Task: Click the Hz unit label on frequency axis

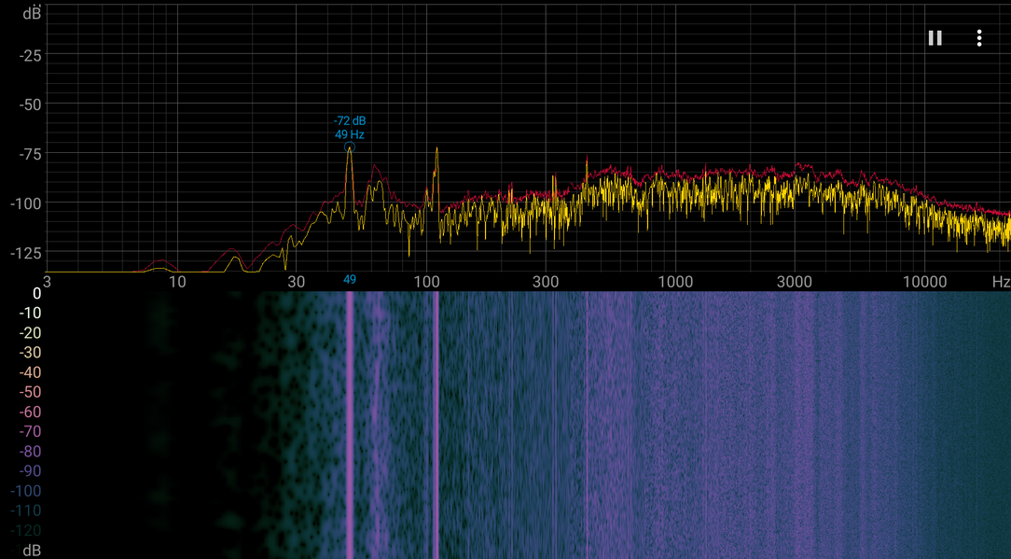Action: pyautogui.click(x=1001, y=282)
